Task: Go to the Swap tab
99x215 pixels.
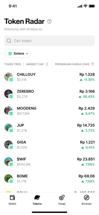Action: pyautogui.click(x=62, y=200)
